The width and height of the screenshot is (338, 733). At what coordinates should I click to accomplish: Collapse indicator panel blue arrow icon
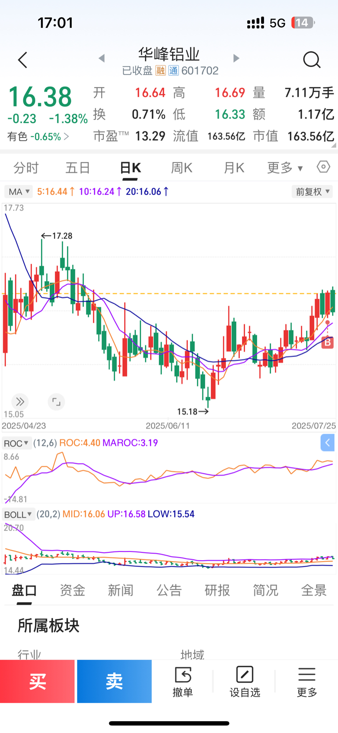(x=327, y=443)
